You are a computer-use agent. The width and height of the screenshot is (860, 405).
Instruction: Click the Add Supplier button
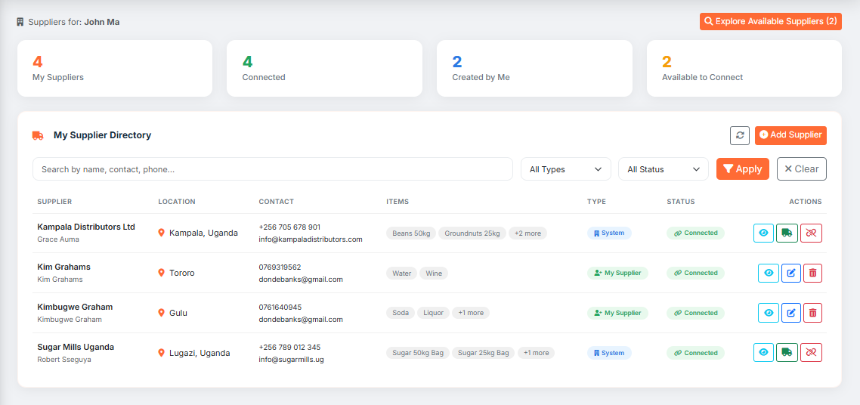[x=790, y=134]
